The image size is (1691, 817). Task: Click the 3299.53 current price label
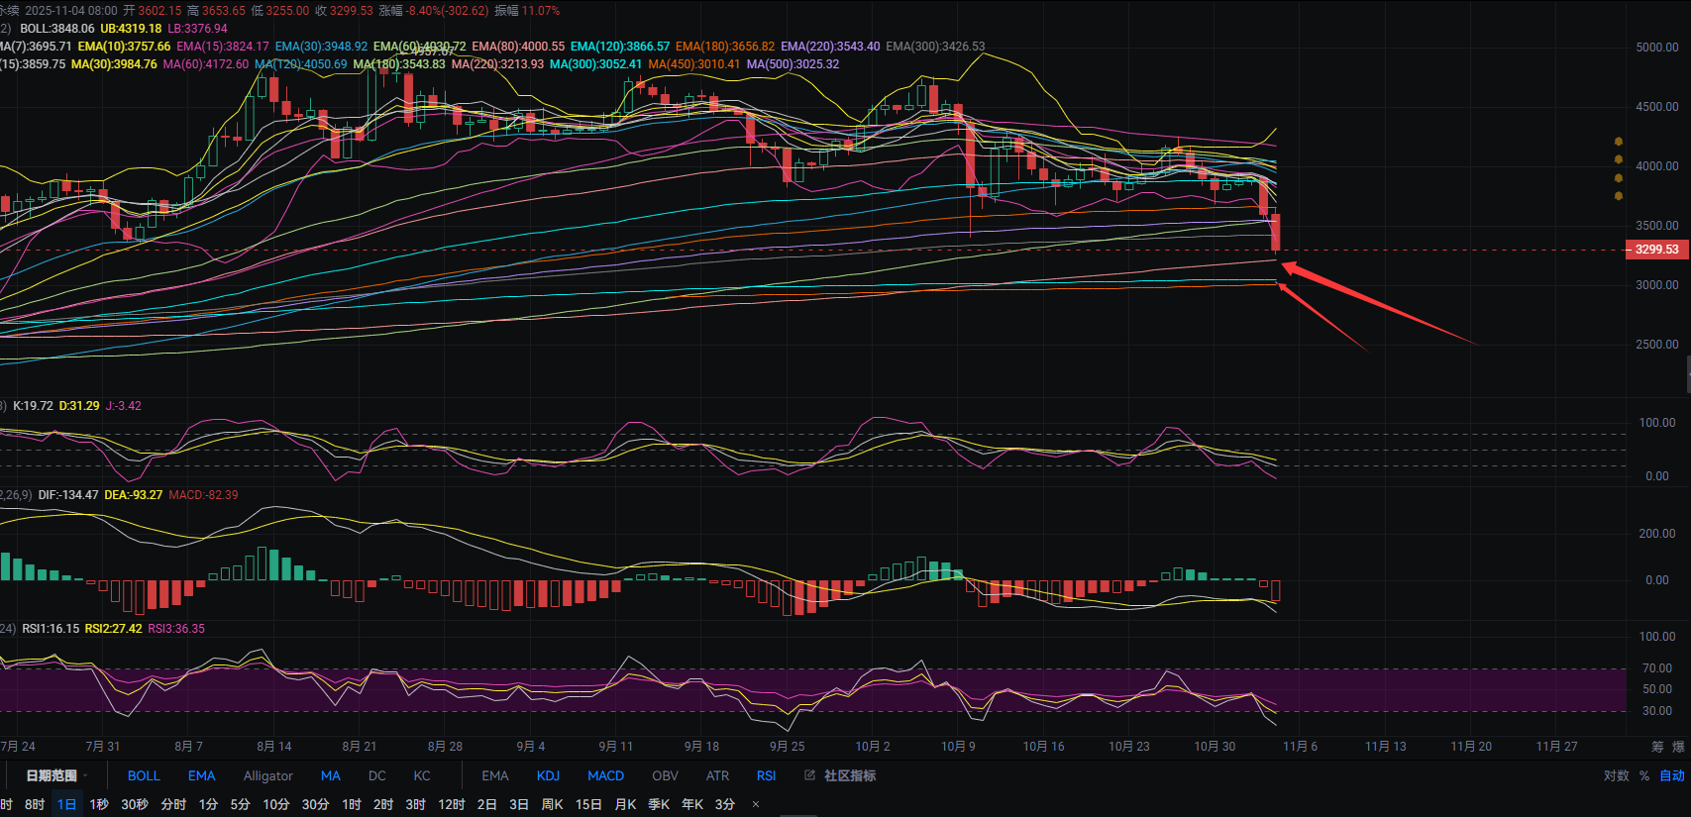tap(1656, 250)
